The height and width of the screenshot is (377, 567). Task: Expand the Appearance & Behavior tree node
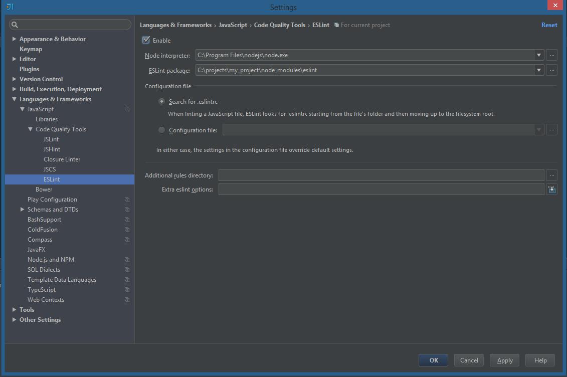click(x=15, y=39)
